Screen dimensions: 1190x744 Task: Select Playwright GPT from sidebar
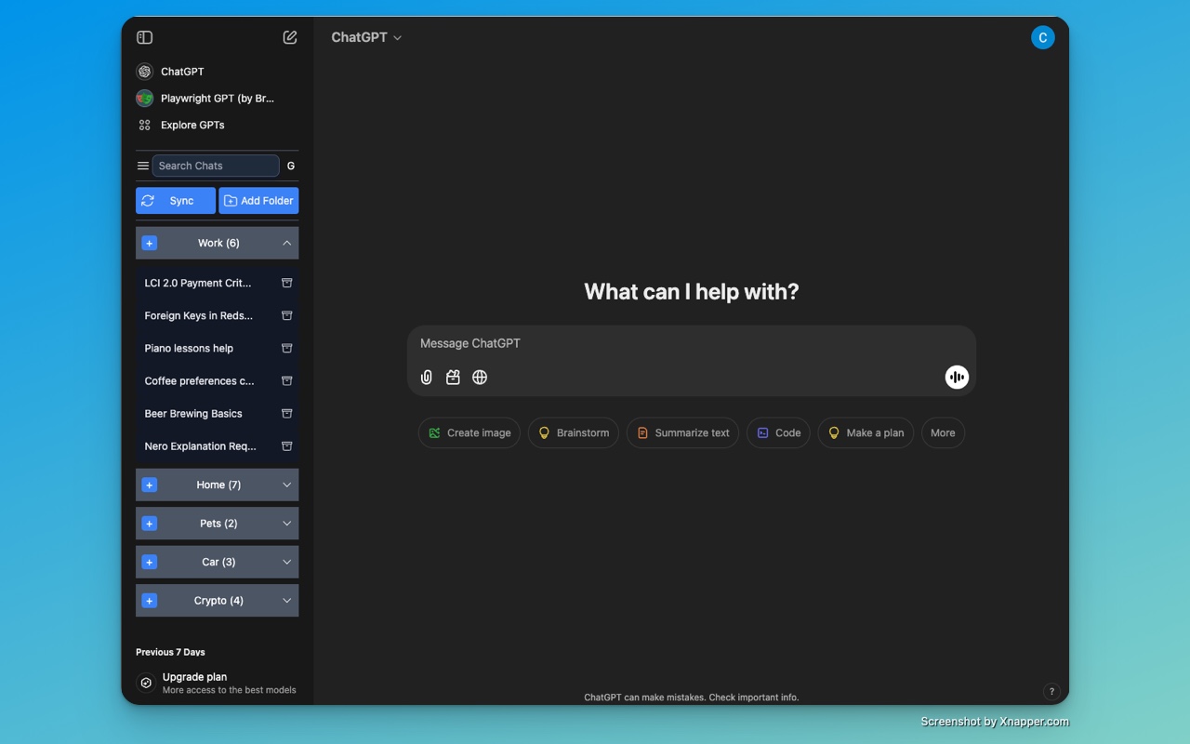click(x=216, y=98)
